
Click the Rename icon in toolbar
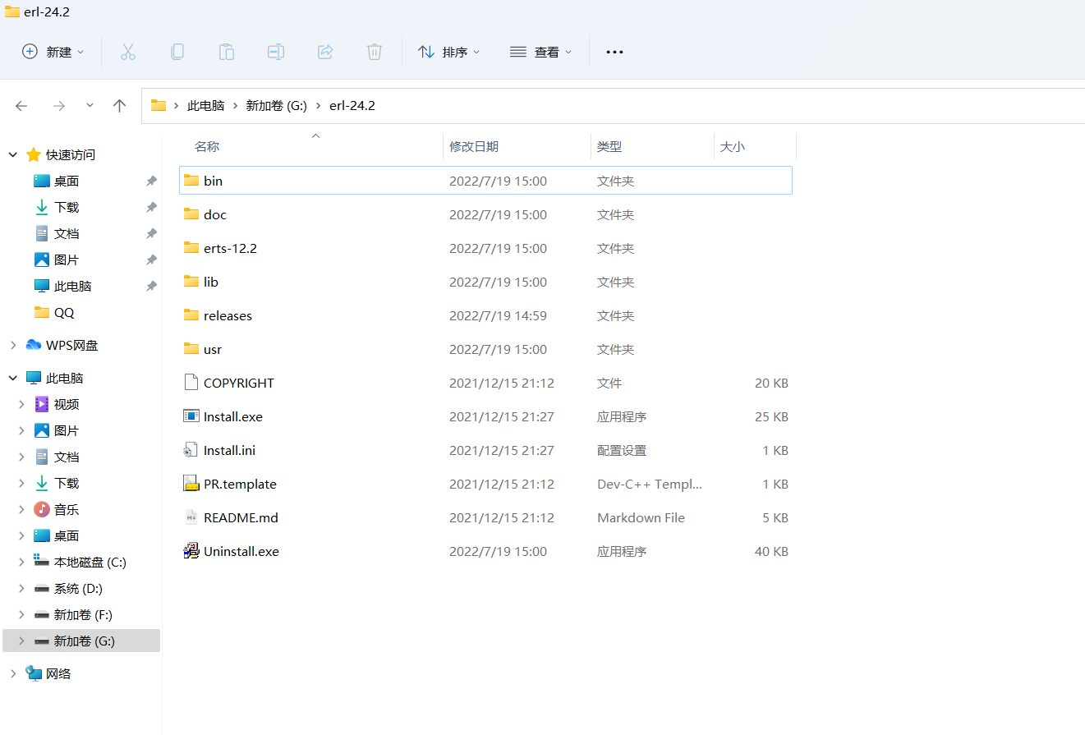276,52
